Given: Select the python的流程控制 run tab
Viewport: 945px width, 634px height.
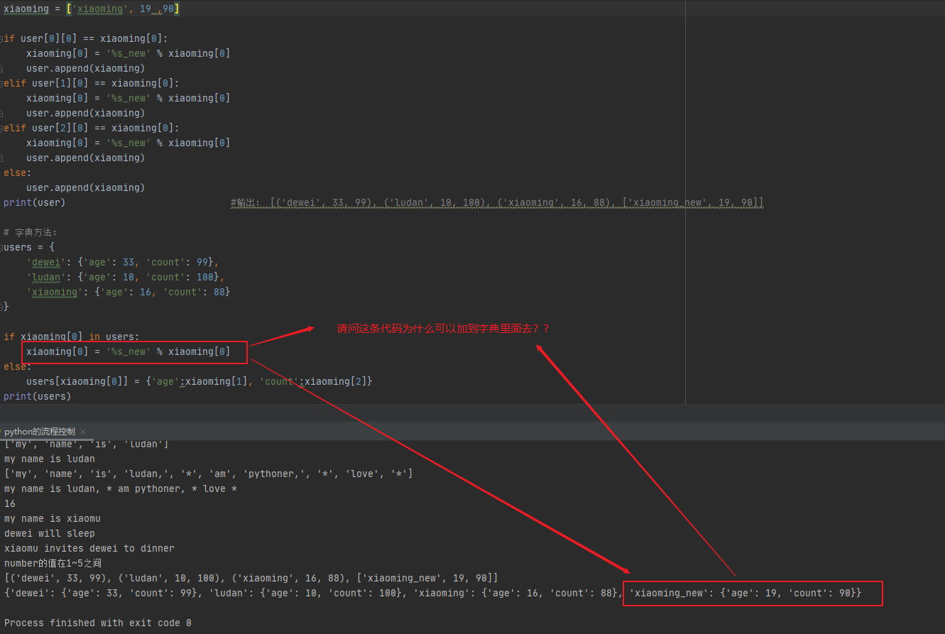Looking at the screenshot, I should tap(40, 432).
